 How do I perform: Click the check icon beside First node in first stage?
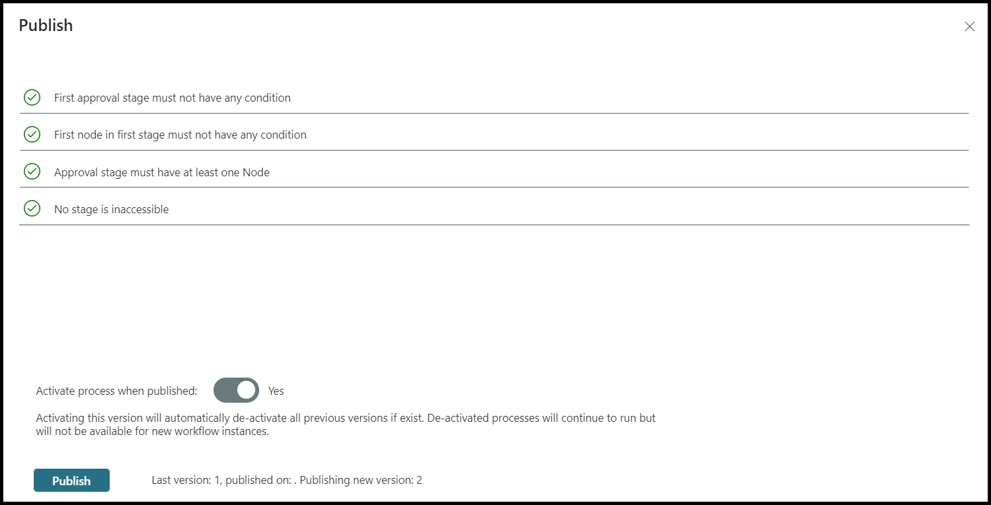[x=32, y=135]
